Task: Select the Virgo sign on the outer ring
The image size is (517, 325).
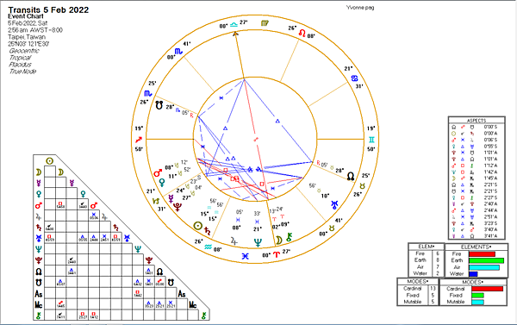Action: (x=265, y=23)
